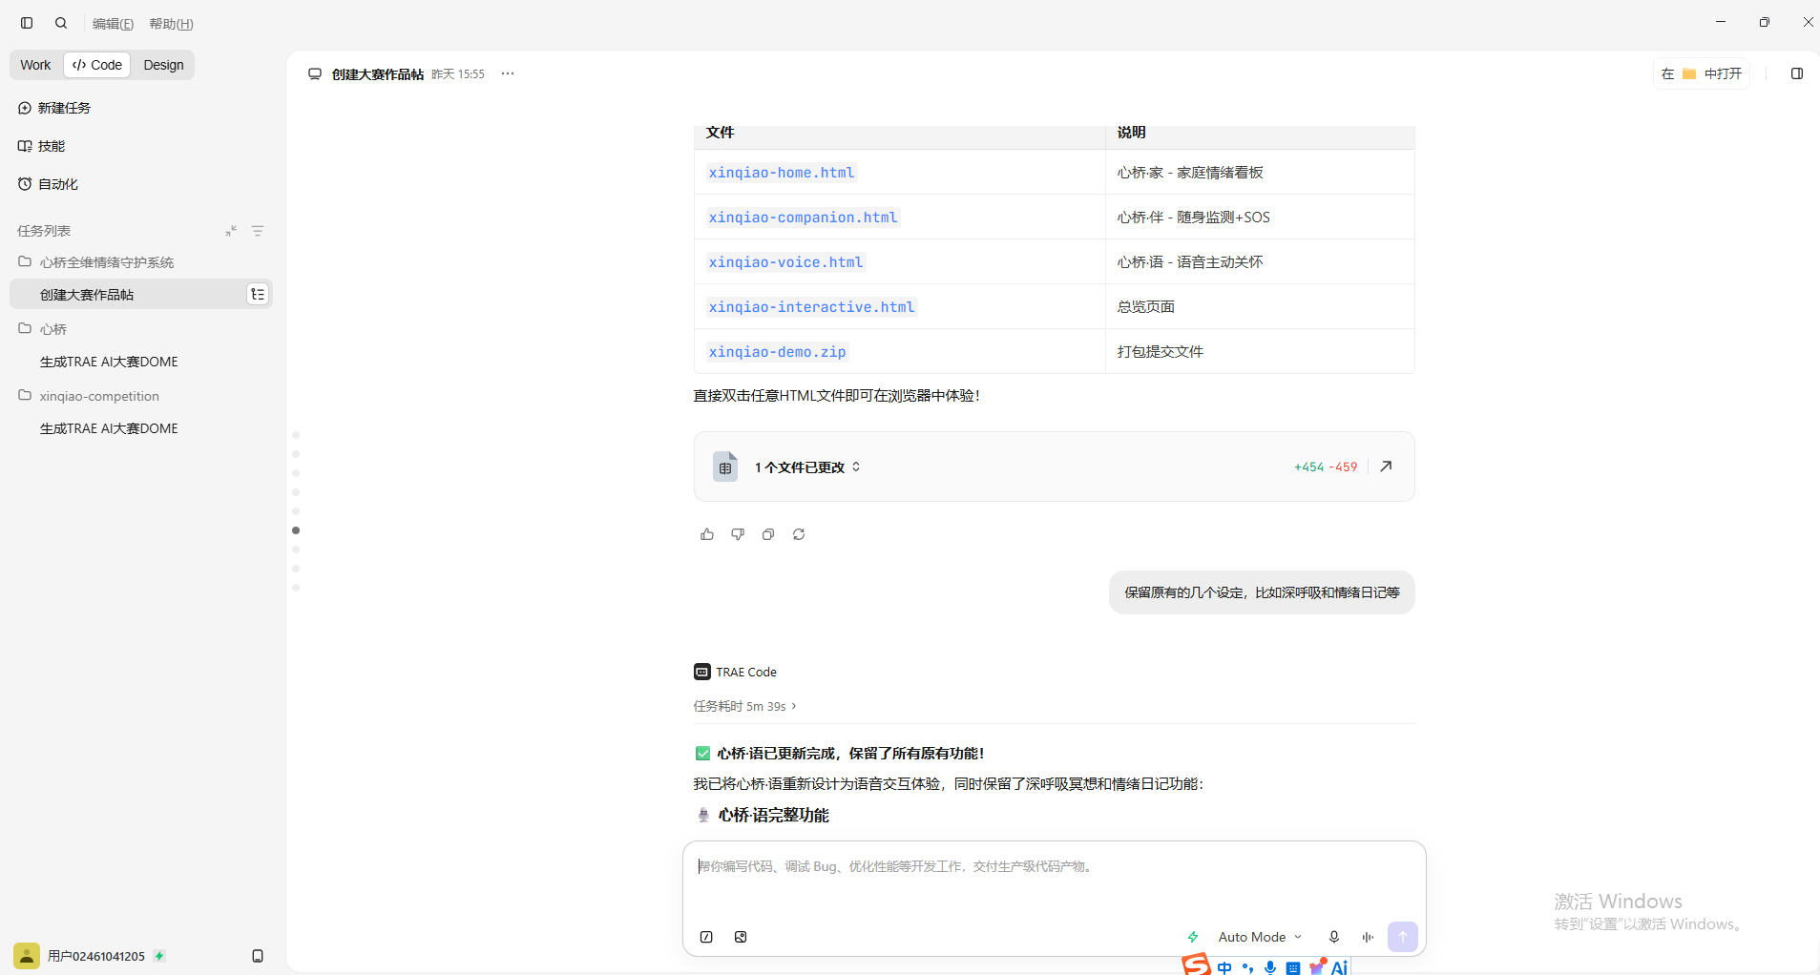The image size is (1820, 975).
Task: Attach an image using the picture icon
Action: pyautogui.click(x=741, y=937)
